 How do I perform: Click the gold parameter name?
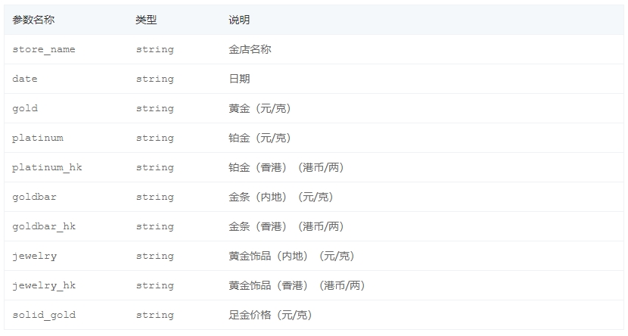25,108
